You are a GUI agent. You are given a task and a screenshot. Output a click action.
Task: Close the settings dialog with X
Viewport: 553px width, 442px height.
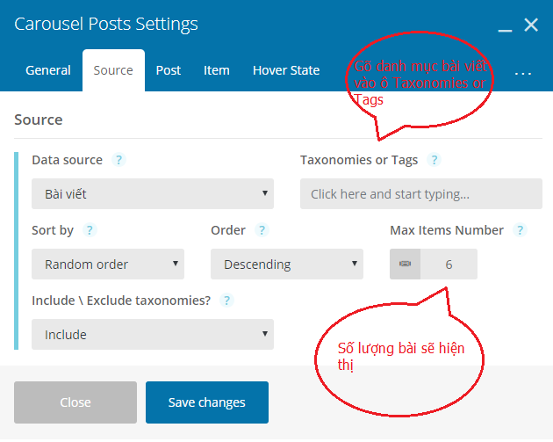[531, 25]
